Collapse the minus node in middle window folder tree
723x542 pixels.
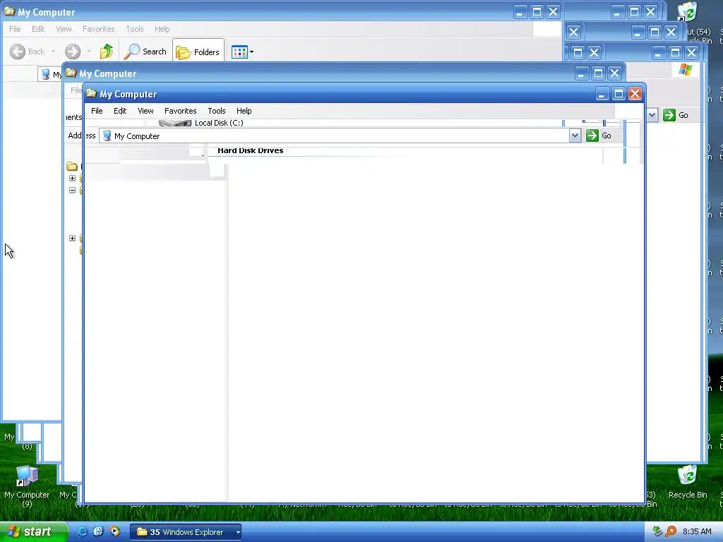point(73,190)
